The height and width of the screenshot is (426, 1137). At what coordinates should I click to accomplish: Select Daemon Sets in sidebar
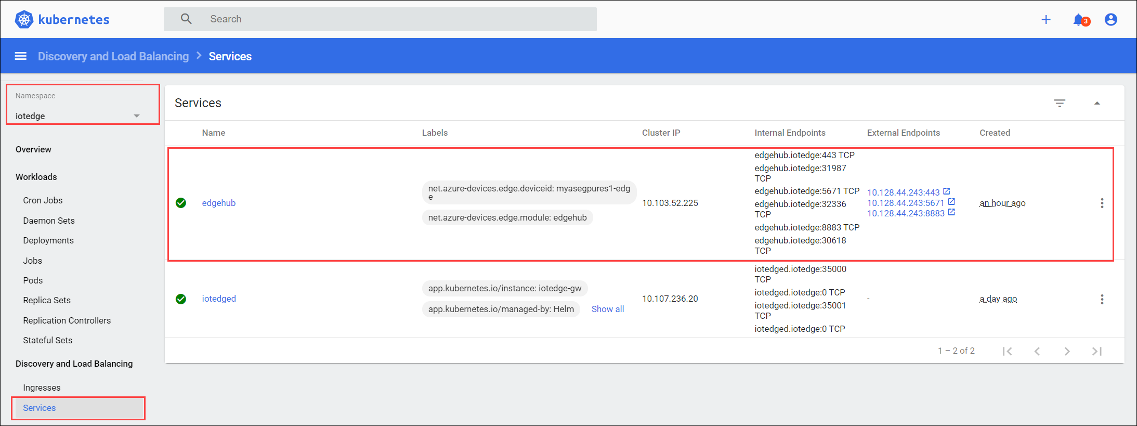49,221
